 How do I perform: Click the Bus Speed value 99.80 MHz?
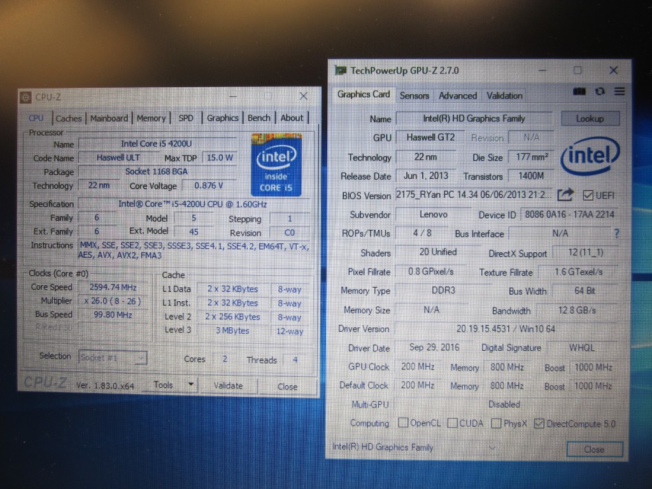113,315
